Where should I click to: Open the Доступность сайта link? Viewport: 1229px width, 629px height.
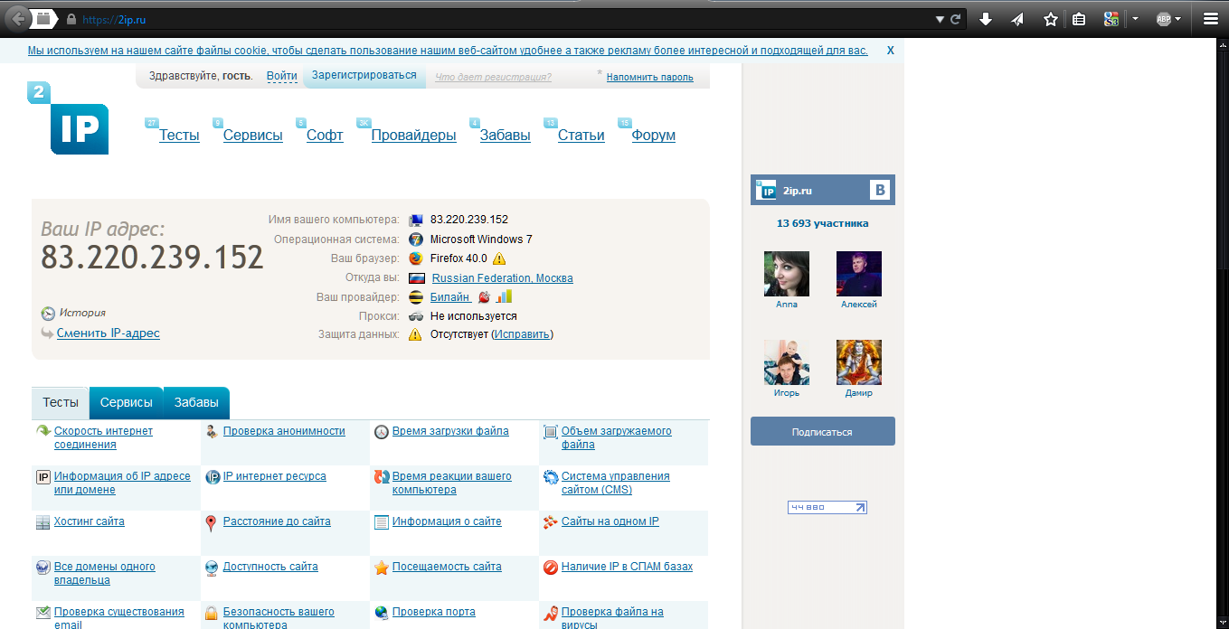tap(270, 567)
